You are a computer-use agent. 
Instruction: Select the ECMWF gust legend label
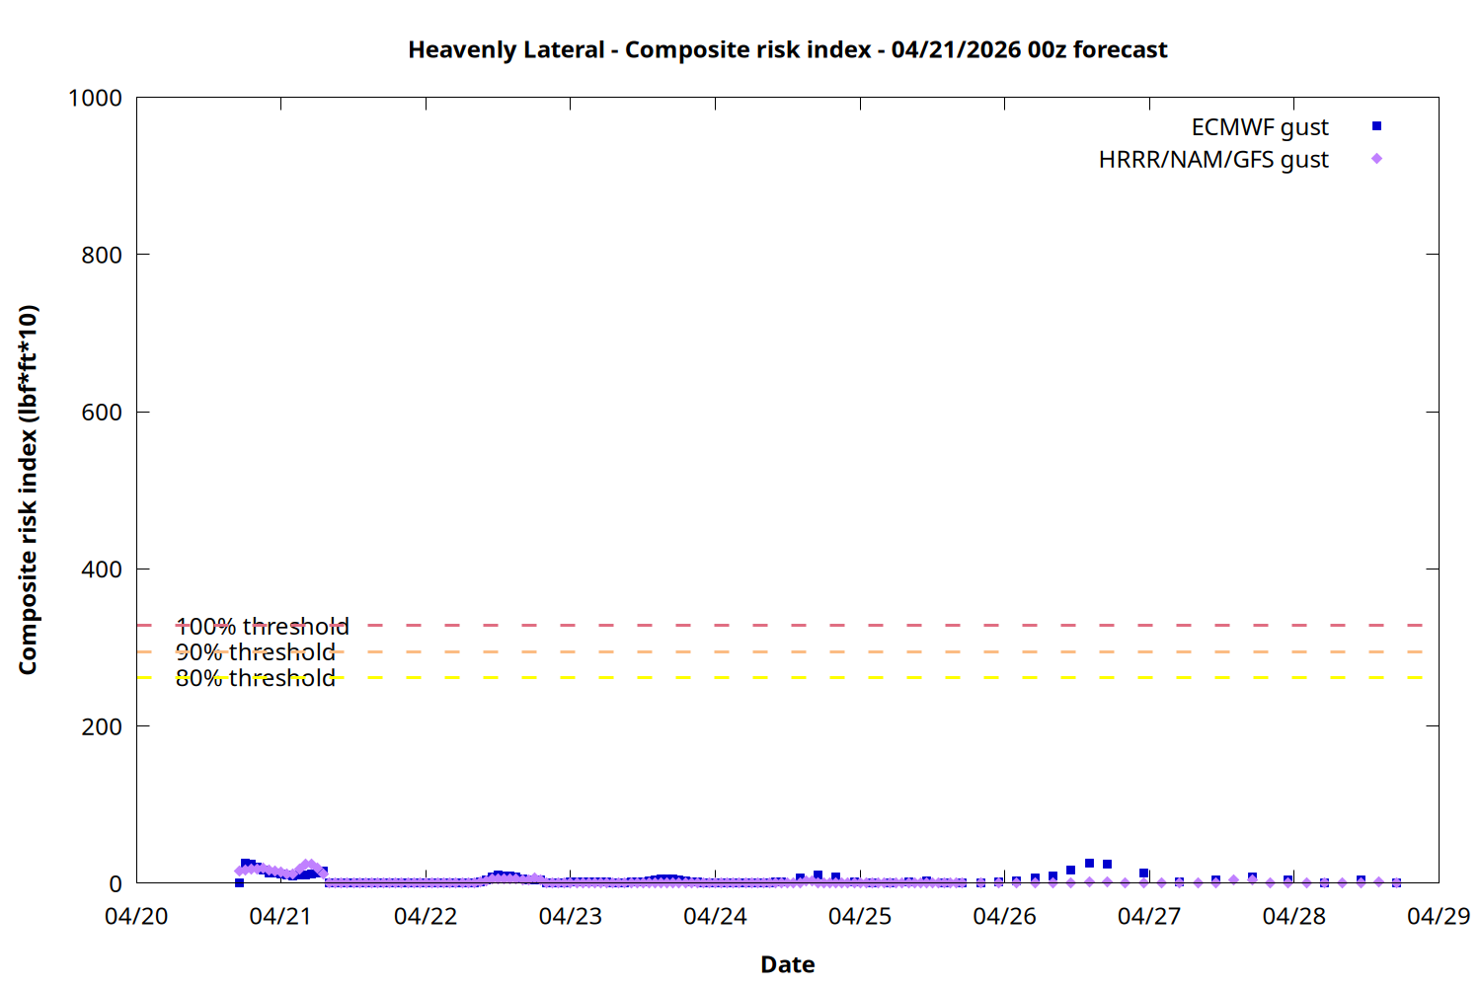tap(1259, 127)
